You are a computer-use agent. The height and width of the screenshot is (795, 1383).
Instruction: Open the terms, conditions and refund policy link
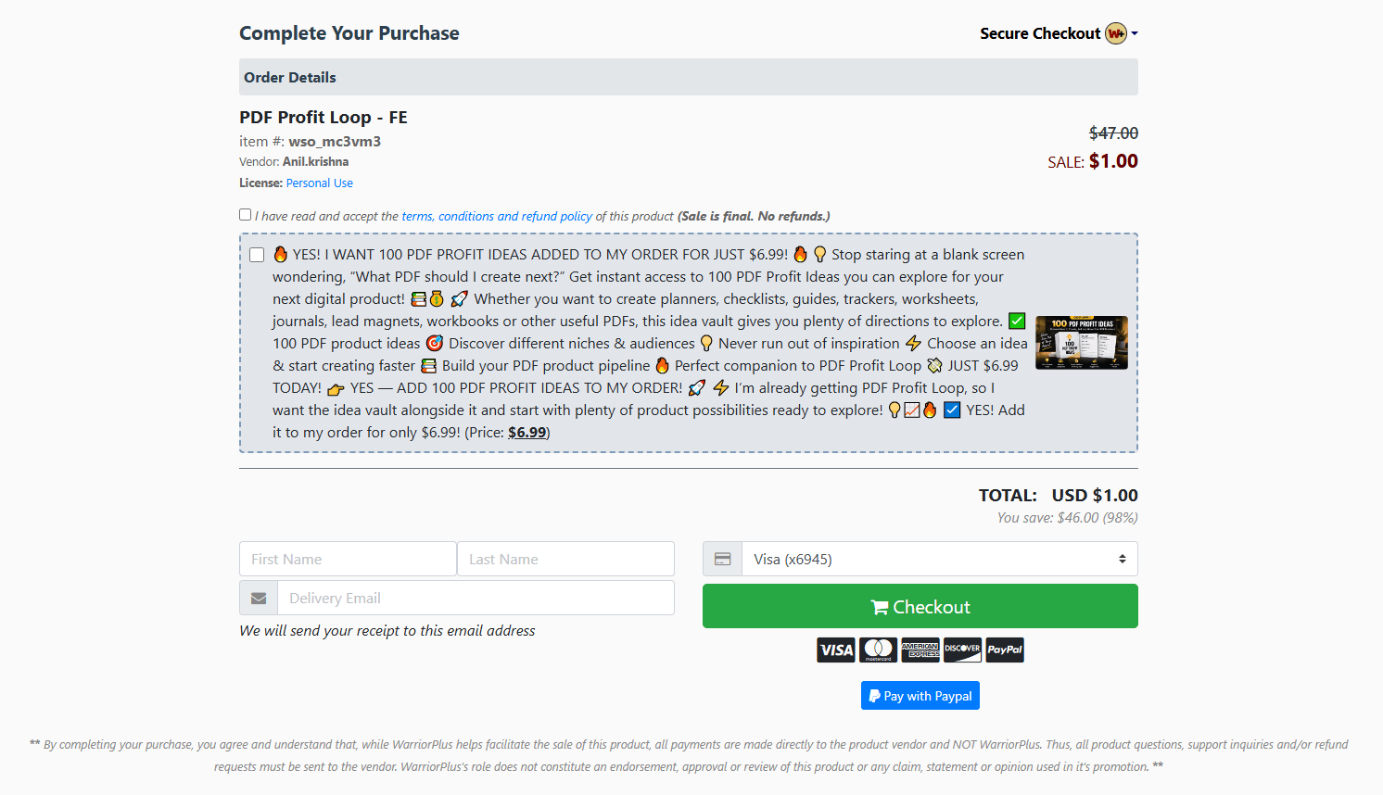coord(497,216)
